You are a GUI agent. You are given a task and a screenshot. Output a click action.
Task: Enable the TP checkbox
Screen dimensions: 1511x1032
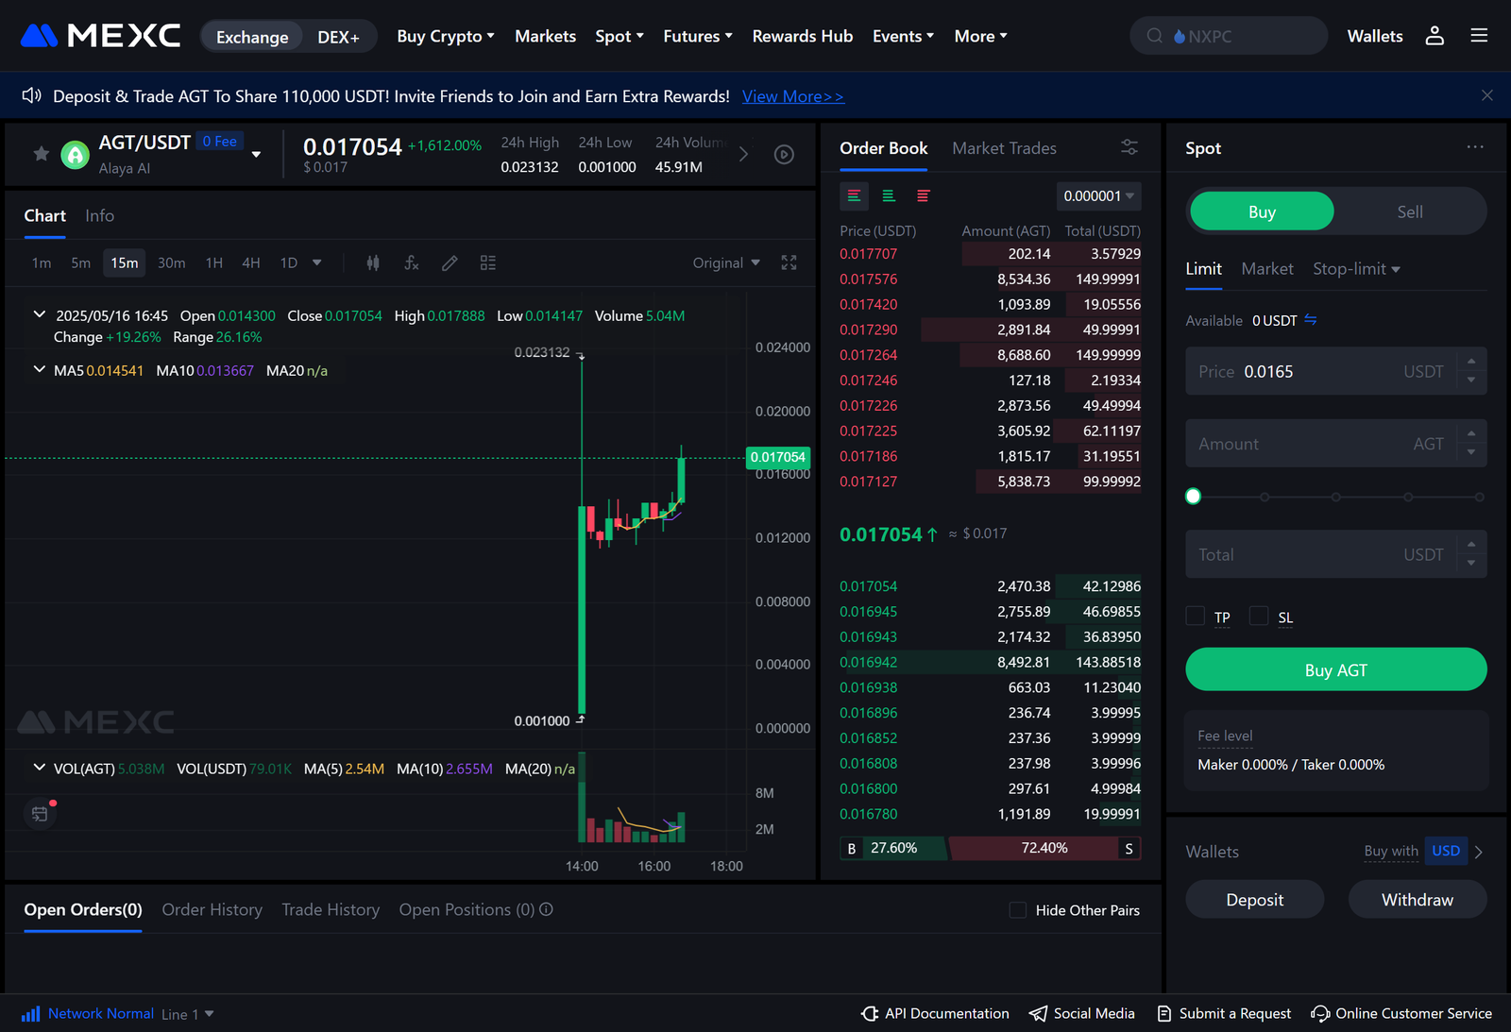(1194, 615)
